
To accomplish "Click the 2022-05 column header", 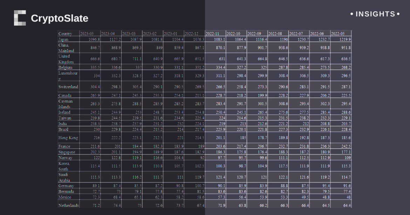I will coord(338,34).
